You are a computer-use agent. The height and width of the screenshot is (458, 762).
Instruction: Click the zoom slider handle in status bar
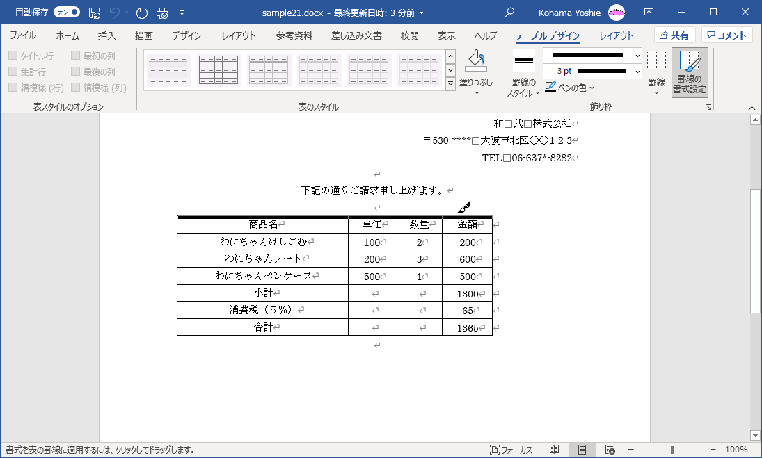[673, 450]
